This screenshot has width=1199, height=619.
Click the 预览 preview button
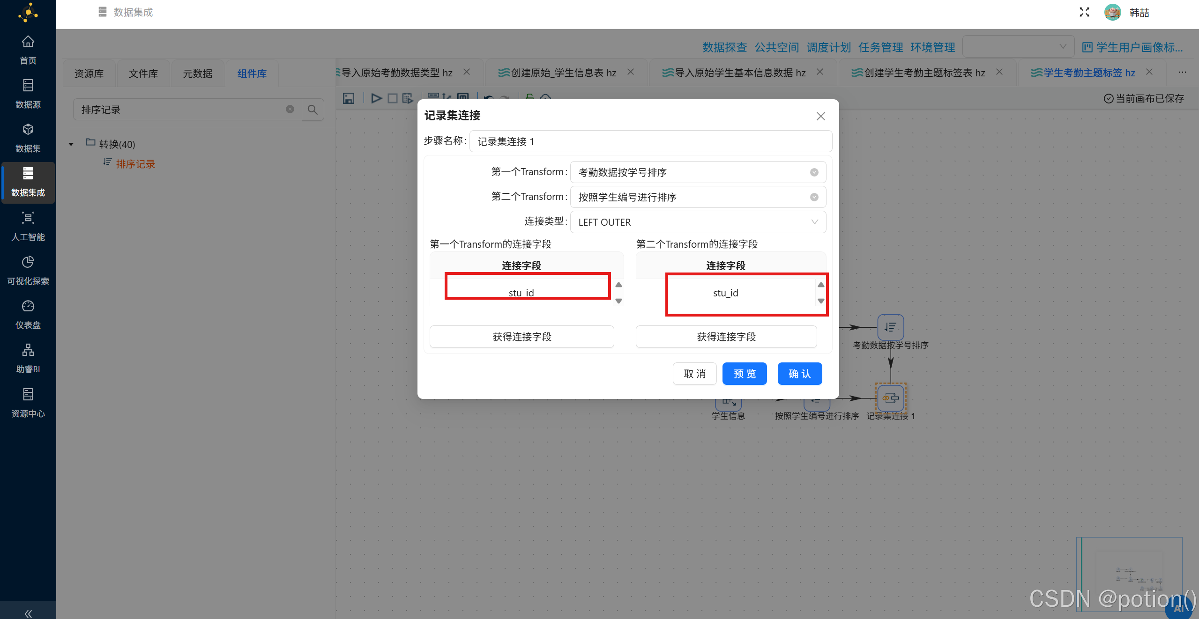(745, 374)
